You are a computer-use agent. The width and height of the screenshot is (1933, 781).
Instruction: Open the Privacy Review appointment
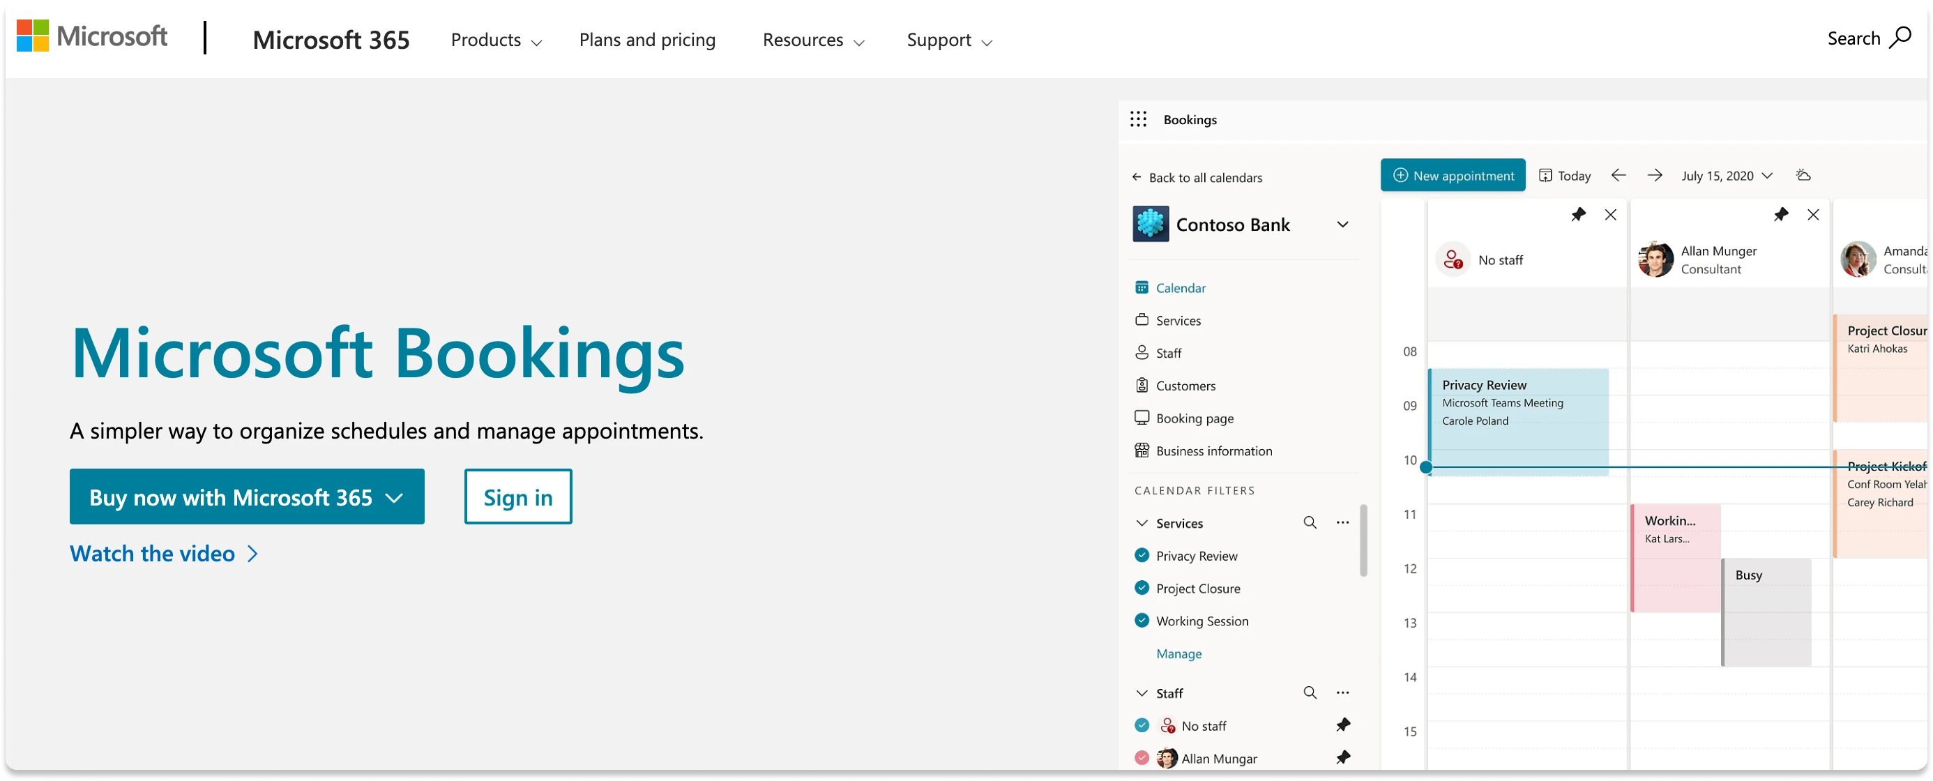click(1519, 423)
